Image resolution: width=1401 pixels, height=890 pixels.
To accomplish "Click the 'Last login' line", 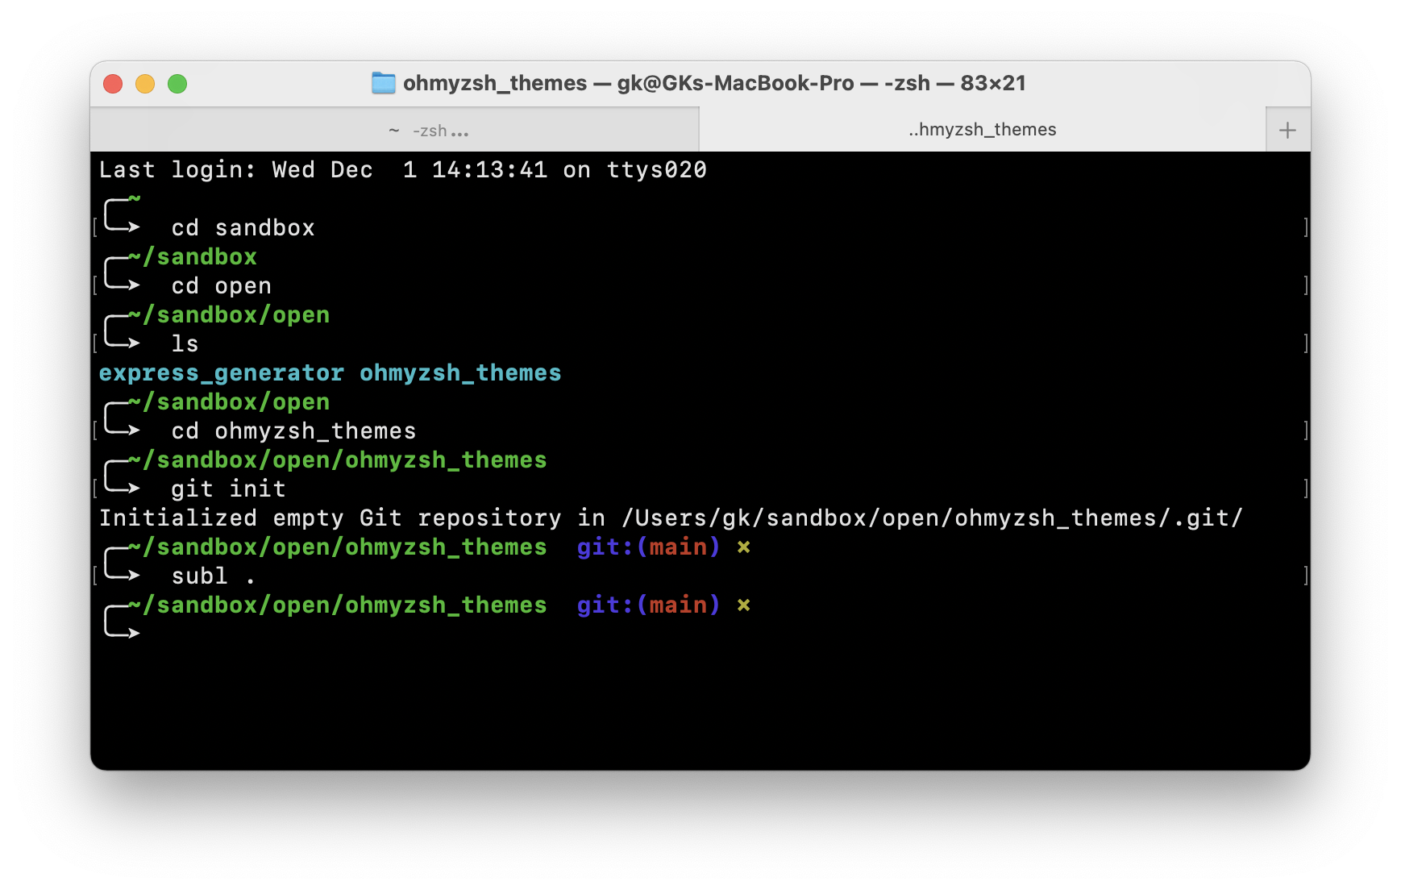I will [403, 170].
